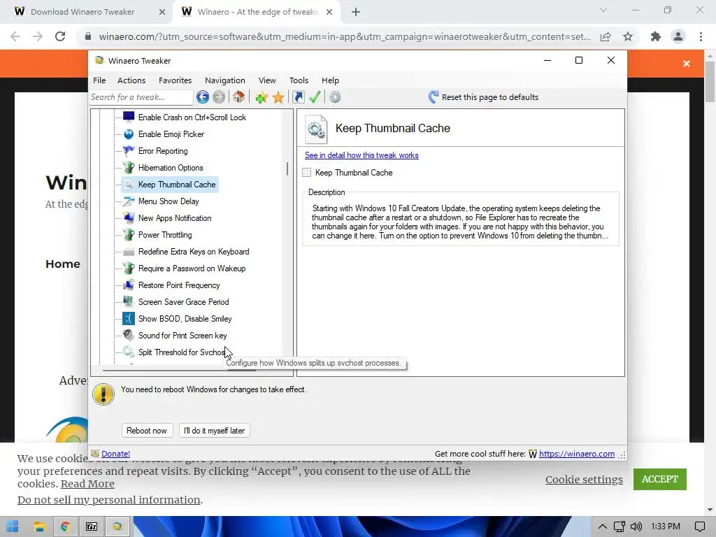This screenshot has width=716, height=537.
Task: Open new Chrome tab with plus button
Action: click(x=356, y=12)
